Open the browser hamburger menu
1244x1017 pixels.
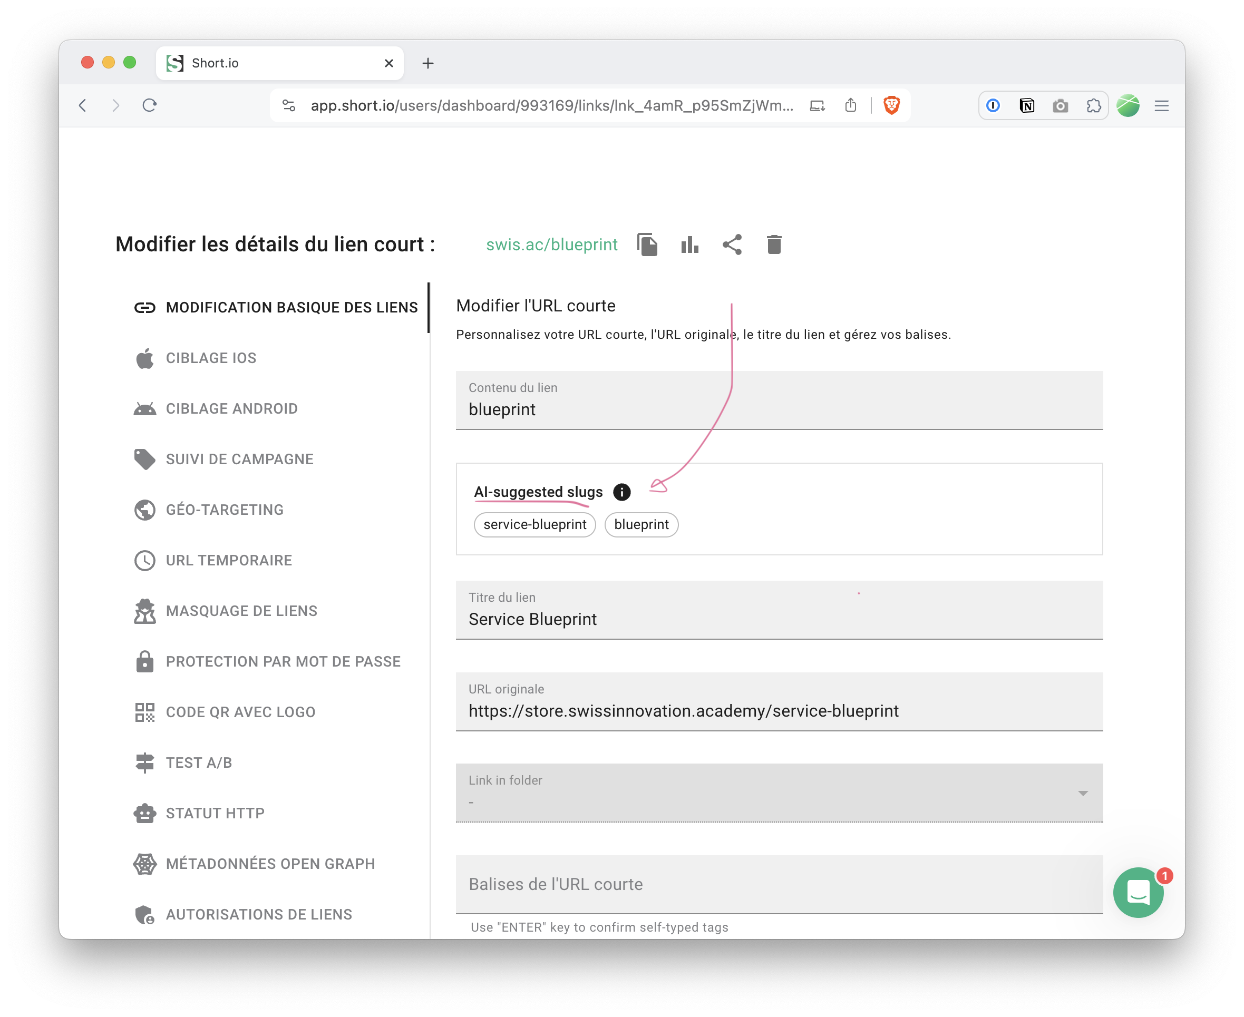[x=1161, y=105]
